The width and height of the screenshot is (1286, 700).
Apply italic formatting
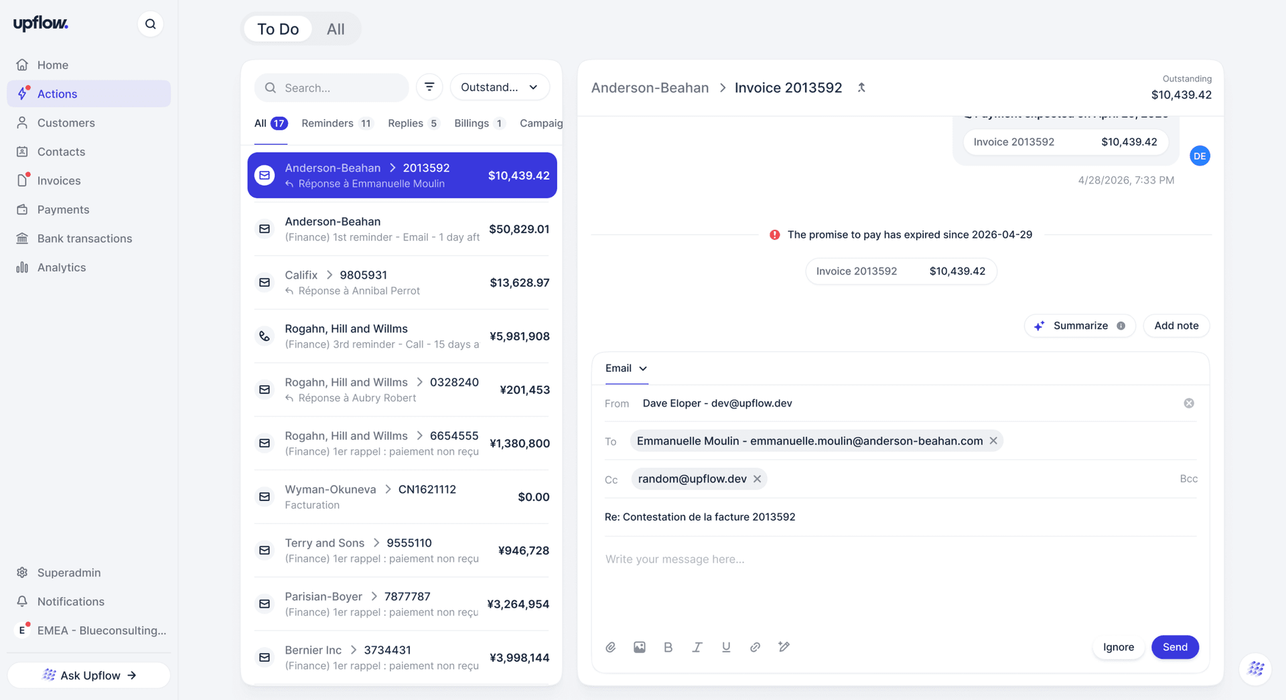click(697, 647)
